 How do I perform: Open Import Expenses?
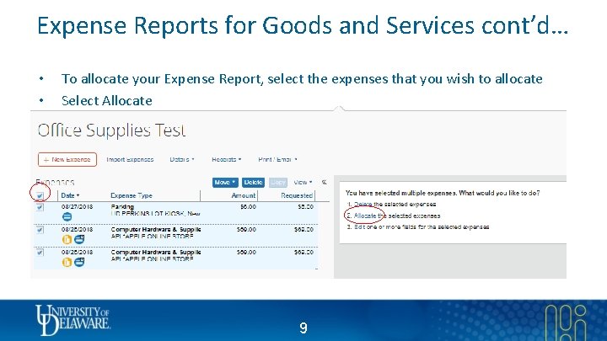pyautogui.click(x=130, y=159)
